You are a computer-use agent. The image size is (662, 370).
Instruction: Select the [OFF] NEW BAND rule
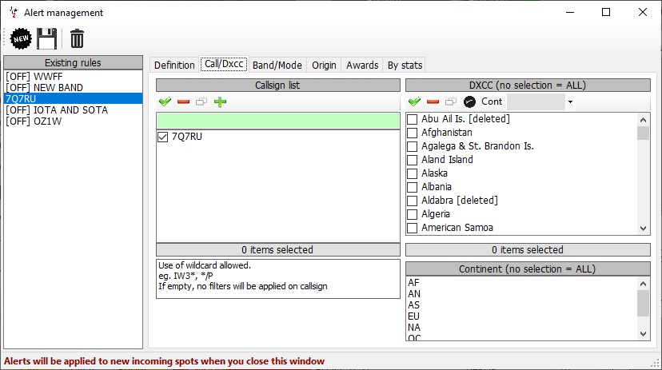coord(73,87)
